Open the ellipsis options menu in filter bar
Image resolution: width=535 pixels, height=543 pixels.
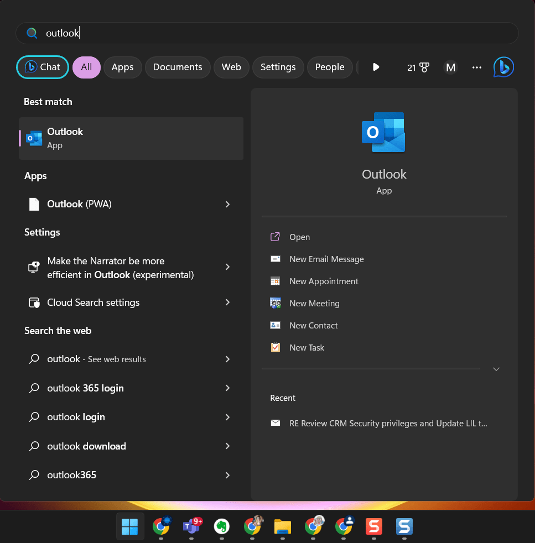pyautogui.click(x=476, y=67)
